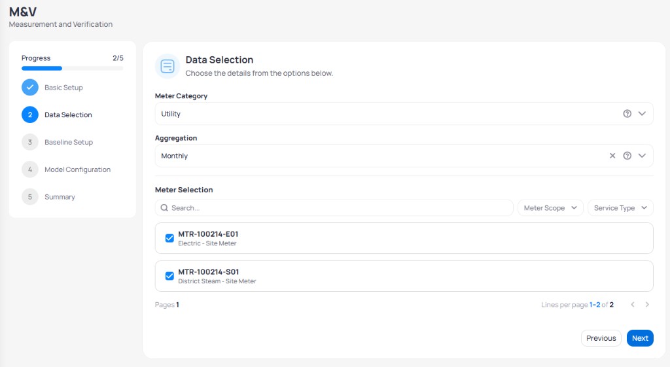Click the Monthly aggregation value

[174, 156]
